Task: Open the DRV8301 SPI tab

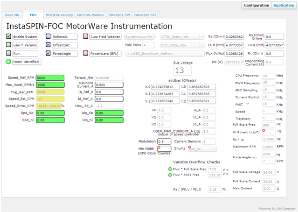Action: click(119, 15)
